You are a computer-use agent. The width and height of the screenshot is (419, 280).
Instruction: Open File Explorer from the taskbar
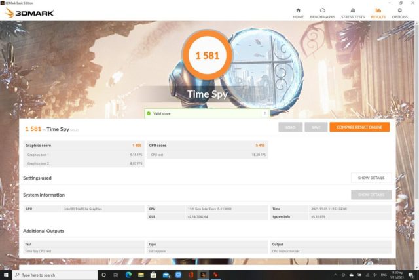click(141, 275)
